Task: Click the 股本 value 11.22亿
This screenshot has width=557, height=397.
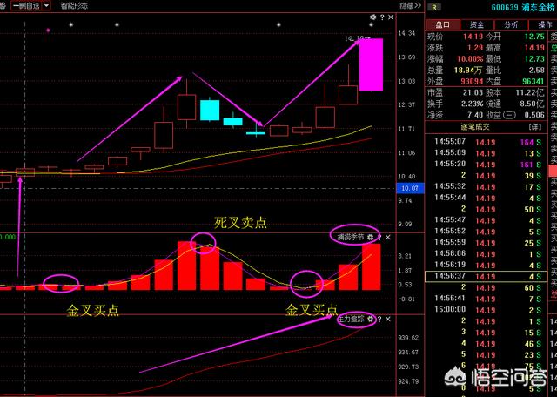Action: [x=530, y=93]
